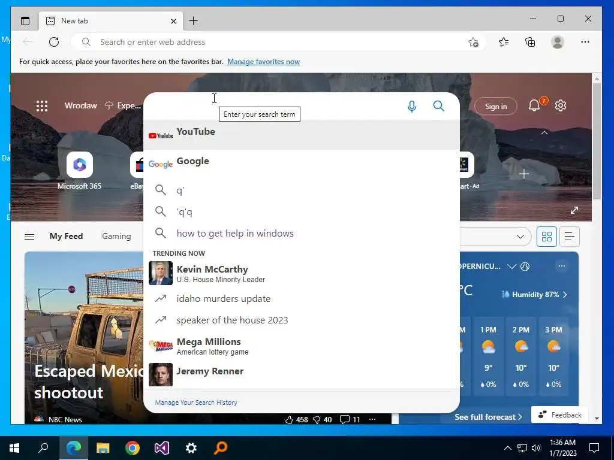The image size is (614, 460).
Task: Open weather card more options
Action: point(561,267)
